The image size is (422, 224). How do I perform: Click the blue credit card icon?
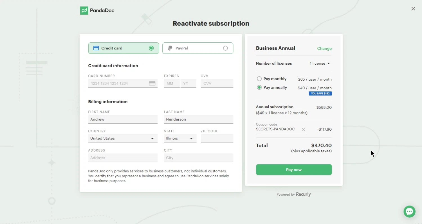pos(96,48)
